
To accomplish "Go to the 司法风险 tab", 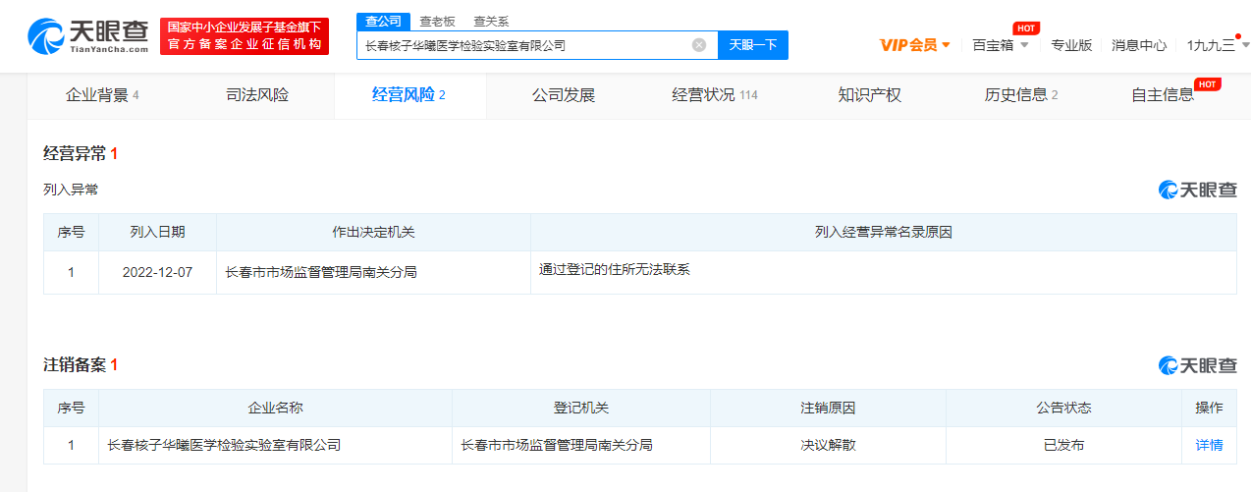I will click(257, 95).
